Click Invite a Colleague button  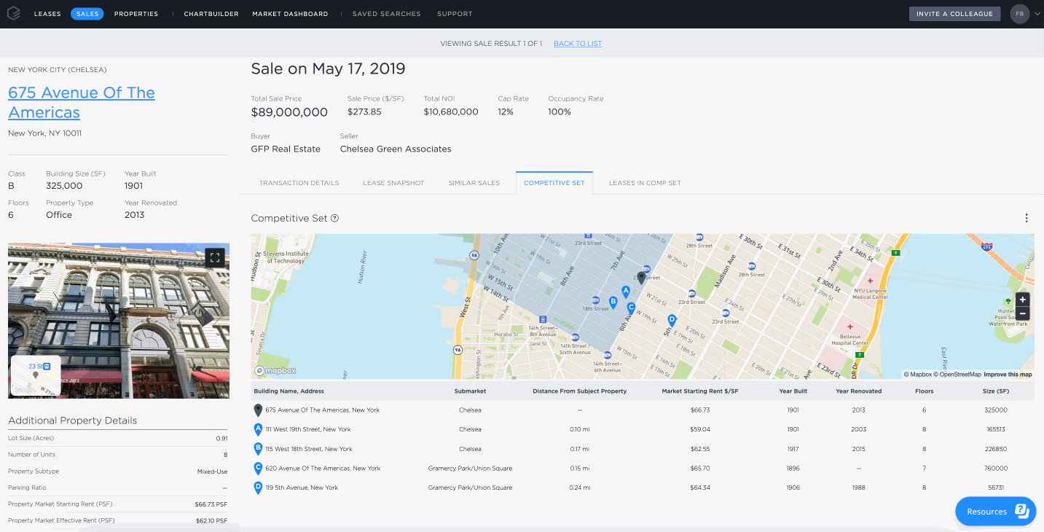954,14
